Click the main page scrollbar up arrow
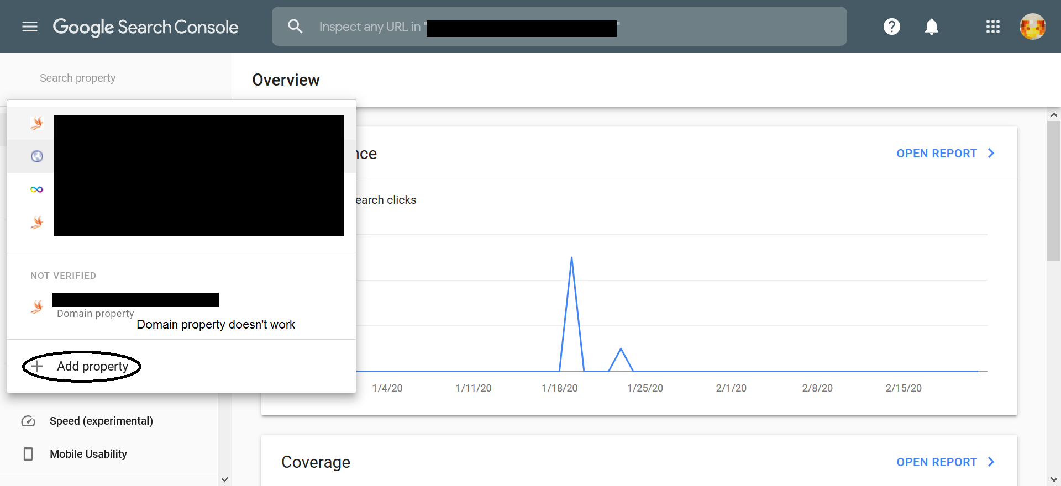The width and height of the screenshot is (1061, 486). coord(1054,115)
